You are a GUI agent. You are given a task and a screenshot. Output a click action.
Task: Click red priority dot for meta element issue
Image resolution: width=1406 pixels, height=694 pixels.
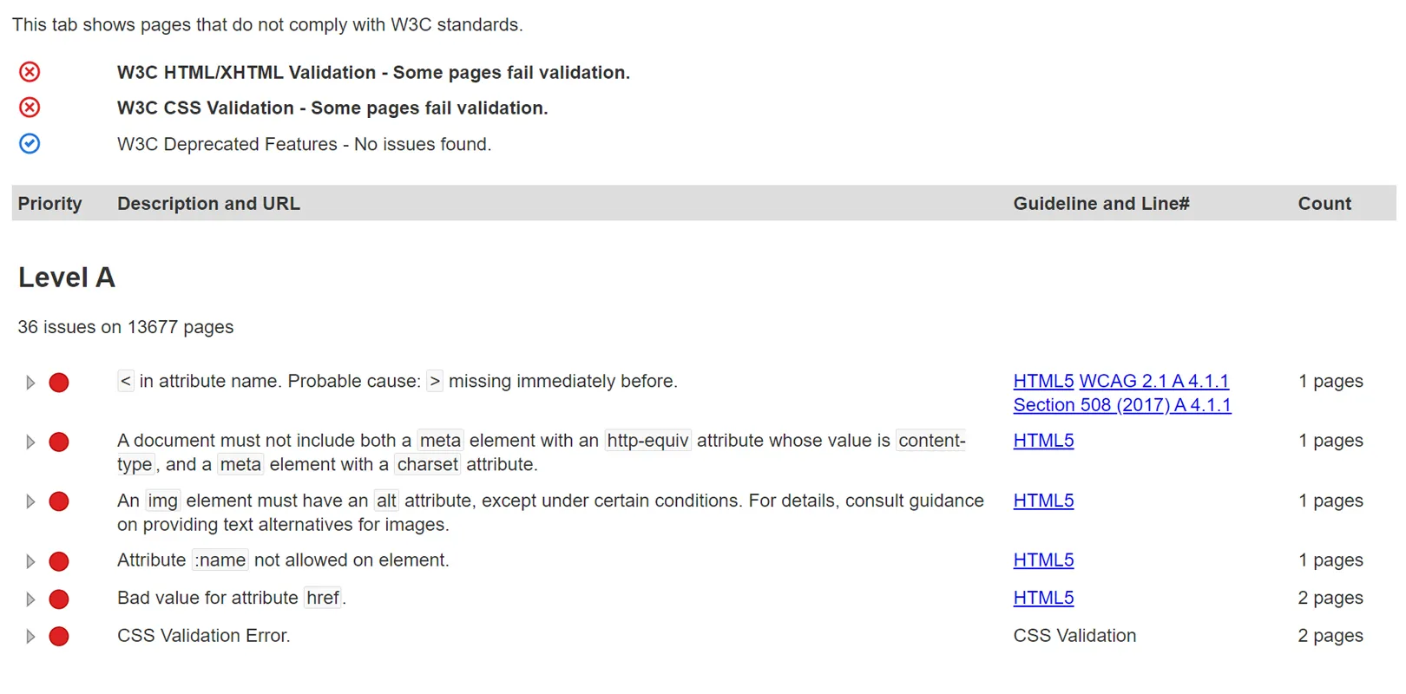point(59,442)
